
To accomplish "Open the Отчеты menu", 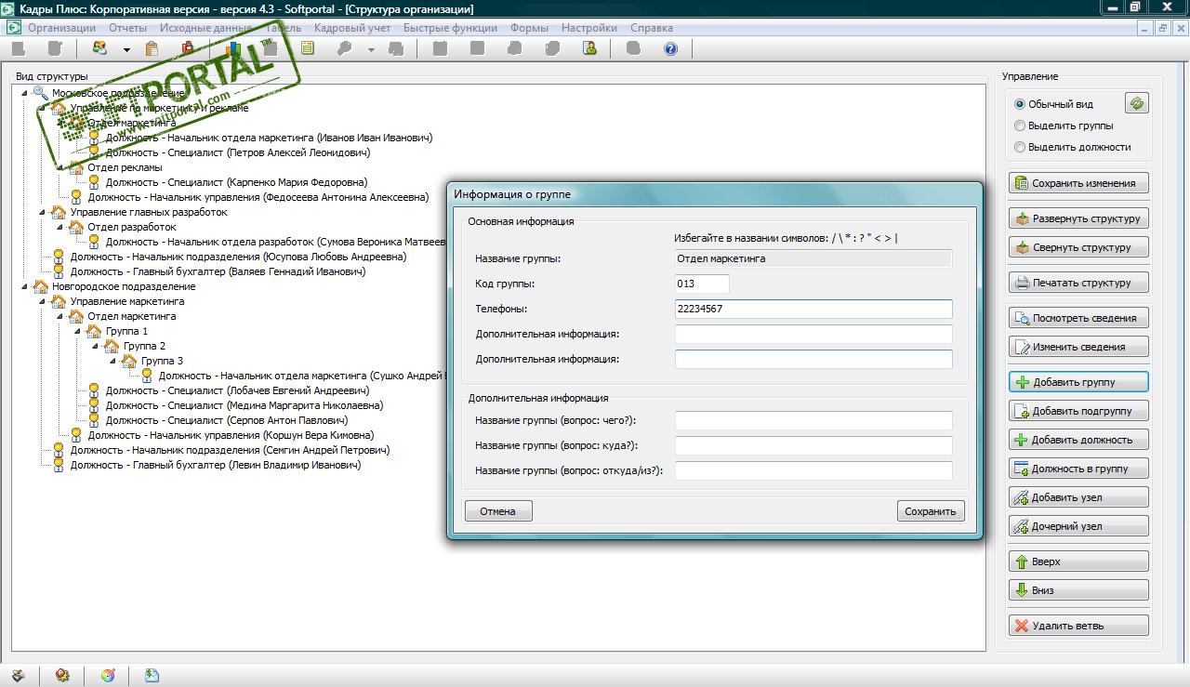I will [127, 28].
